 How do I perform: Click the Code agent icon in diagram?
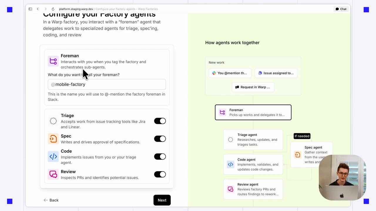pos(231,164)
